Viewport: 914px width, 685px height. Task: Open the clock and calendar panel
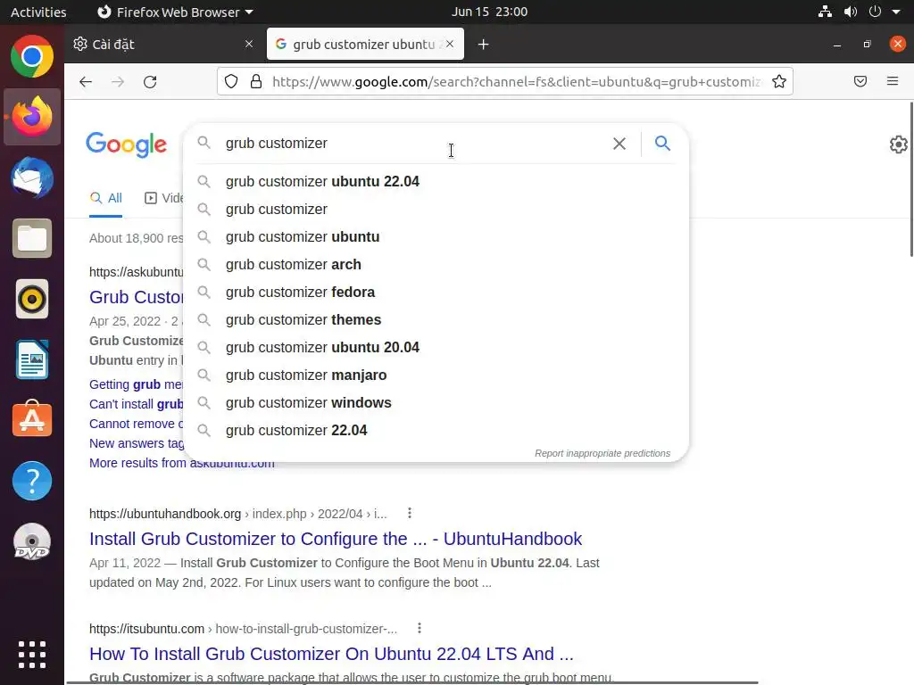click(490, 12)
